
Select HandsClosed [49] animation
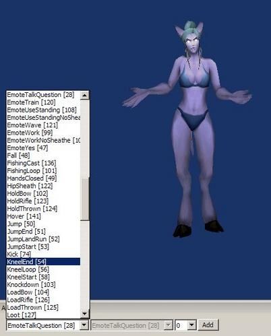[x=43, y=178]
